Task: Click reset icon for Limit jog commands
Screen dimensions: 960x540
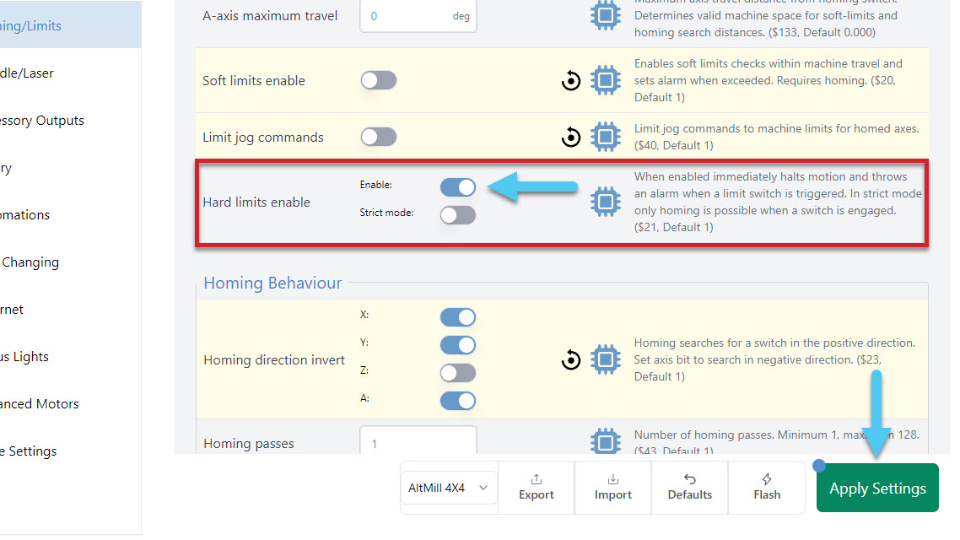Action: click(571, 137)
